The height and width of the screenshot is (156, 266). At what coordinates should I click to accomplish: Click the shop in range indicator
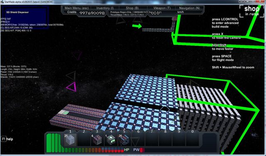click(252, 11)
